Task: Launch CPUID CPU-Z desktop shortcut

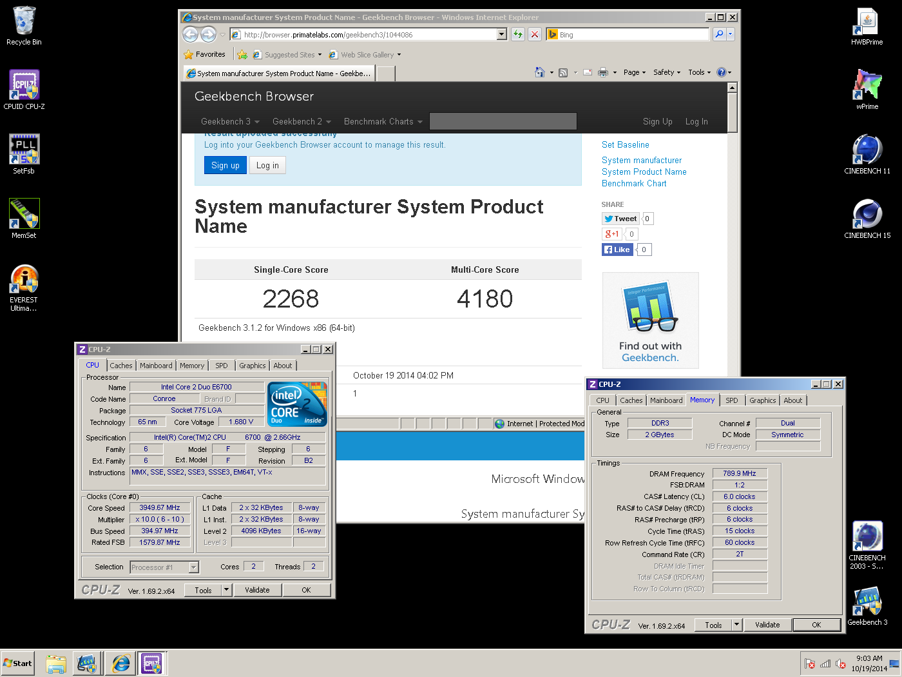Action: 24,90
